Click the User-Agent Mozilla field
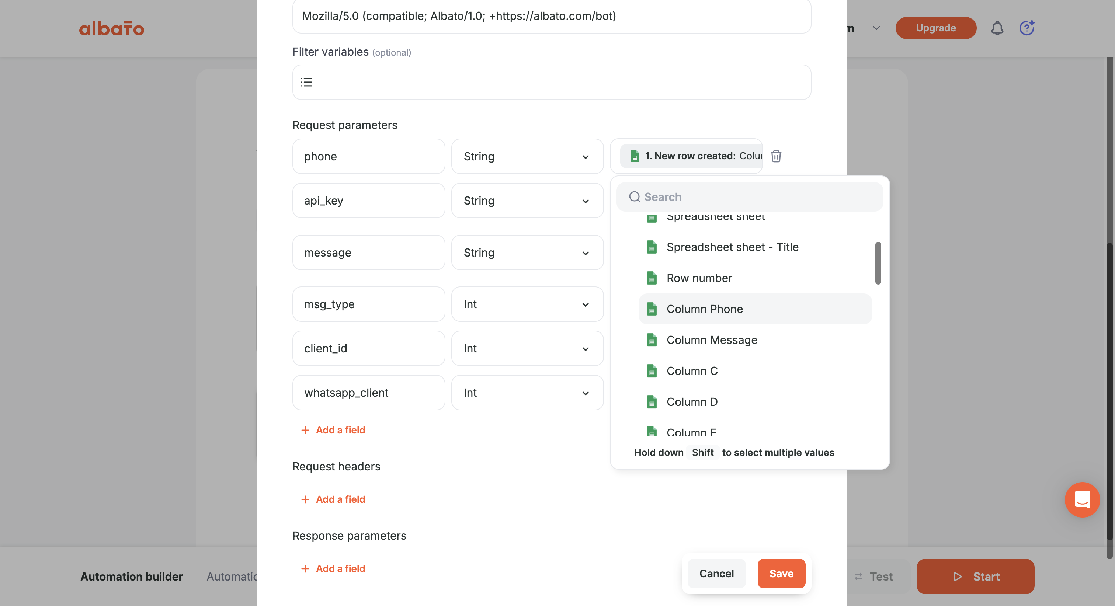 point(552,16)
